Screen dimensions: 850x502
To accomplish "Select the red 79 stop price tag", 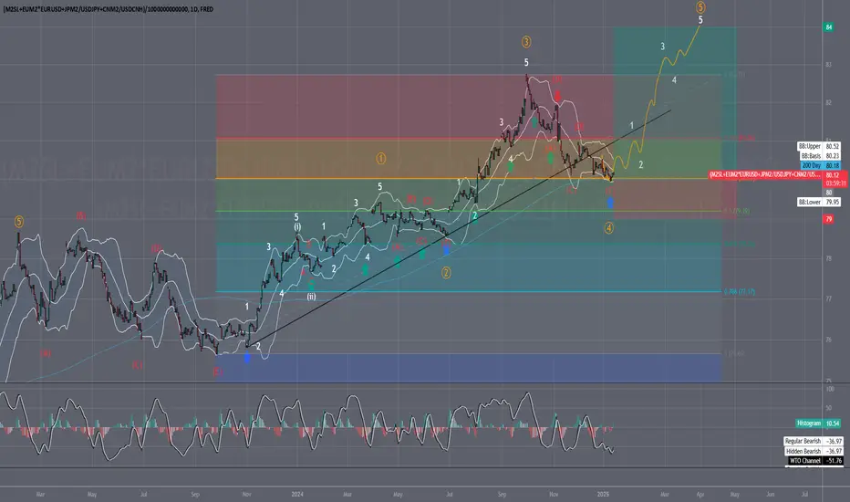I will 829,219.
